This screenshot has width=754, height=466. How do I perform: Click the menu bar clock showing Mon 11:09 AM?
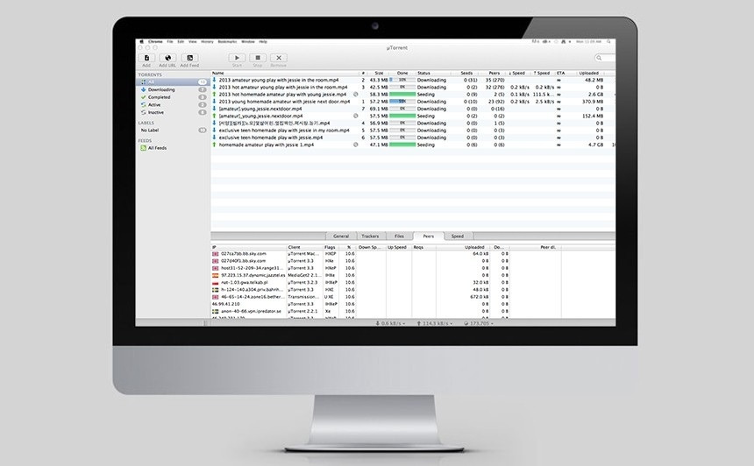coord(588,42)
